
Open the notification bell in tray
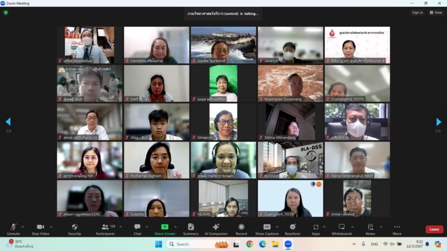click(x=427, y=244)
